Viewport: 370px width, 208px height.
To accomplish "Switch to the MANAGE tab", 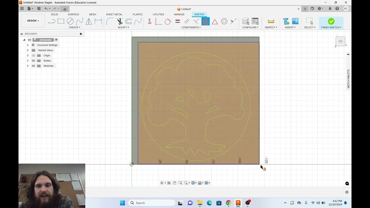I will [x=179, y=14].
